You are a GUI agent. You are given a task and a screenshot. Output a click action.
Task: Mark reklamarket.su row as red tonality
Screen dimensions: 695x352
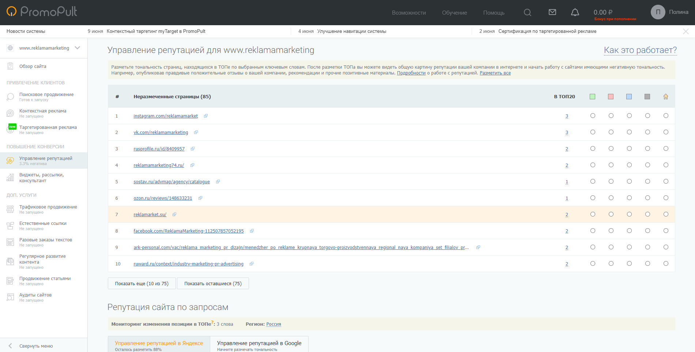(611, 214)
